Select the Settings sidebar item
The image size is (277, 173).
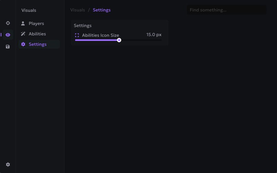pyautogui.click(x=38, y=44)
